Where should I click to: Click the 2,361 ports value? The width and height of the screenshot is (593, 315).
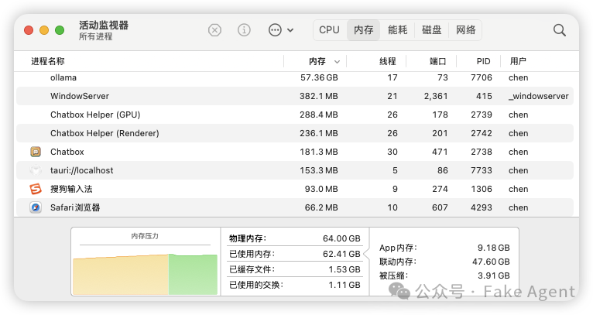coord(436,96)
